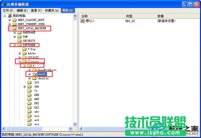This screenshot has height=138, width=201.
Task: Maximize the Registry Editor window
Action: (191, 5)
